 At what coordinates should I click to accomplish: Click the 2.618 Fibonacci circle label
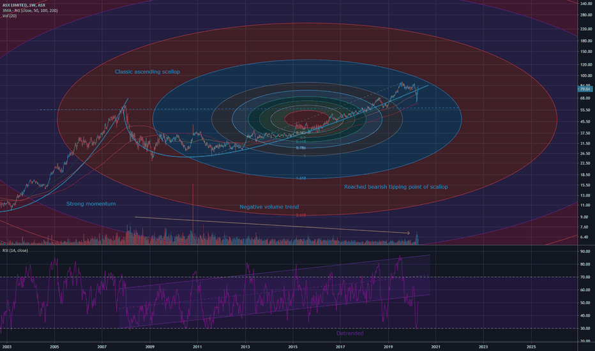(x=301, y=215)
